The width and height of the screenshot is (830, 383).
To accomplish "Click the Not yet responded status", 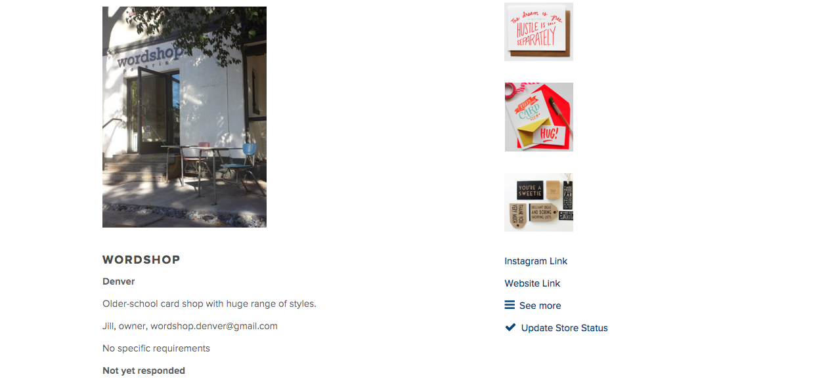I will 144,371.
